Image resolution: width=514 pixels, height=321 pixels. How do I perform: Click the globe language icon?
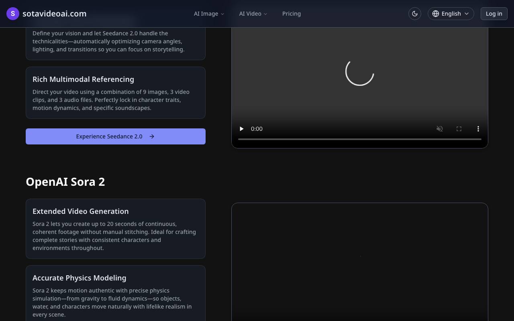click(436, 14)
